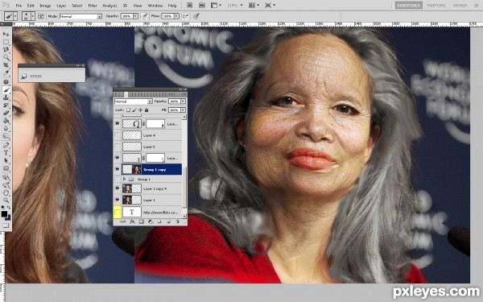Select the Crop tool
The image size is (483, 302).
6,65
